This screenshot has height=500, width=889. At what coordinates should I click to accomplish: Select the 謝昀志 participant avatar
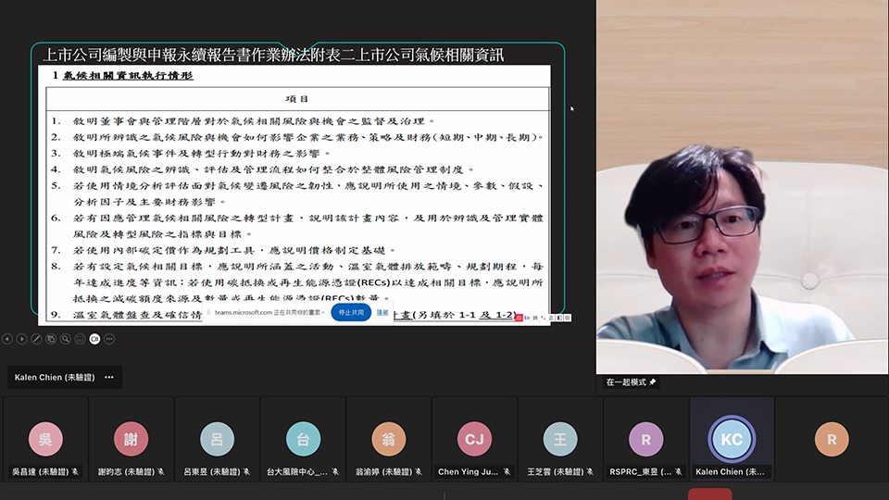[x=131, y=440]
